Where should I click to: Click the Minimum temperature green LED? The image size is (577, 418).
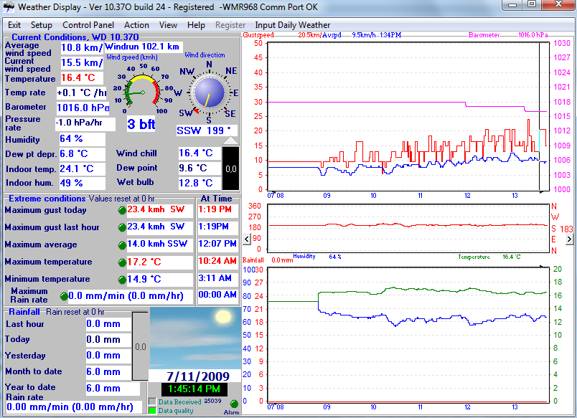click(x=122, y=280)
